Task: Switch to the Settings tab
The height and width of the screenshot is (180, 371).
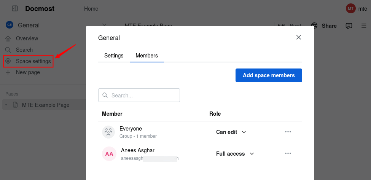Action: coord(114,56)
